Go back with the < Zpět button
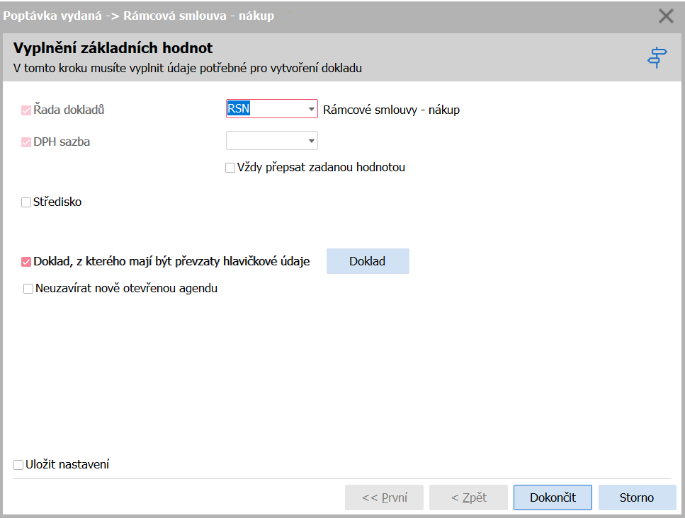Viewport: 685px width, 518px height. [x=468, y=497]
